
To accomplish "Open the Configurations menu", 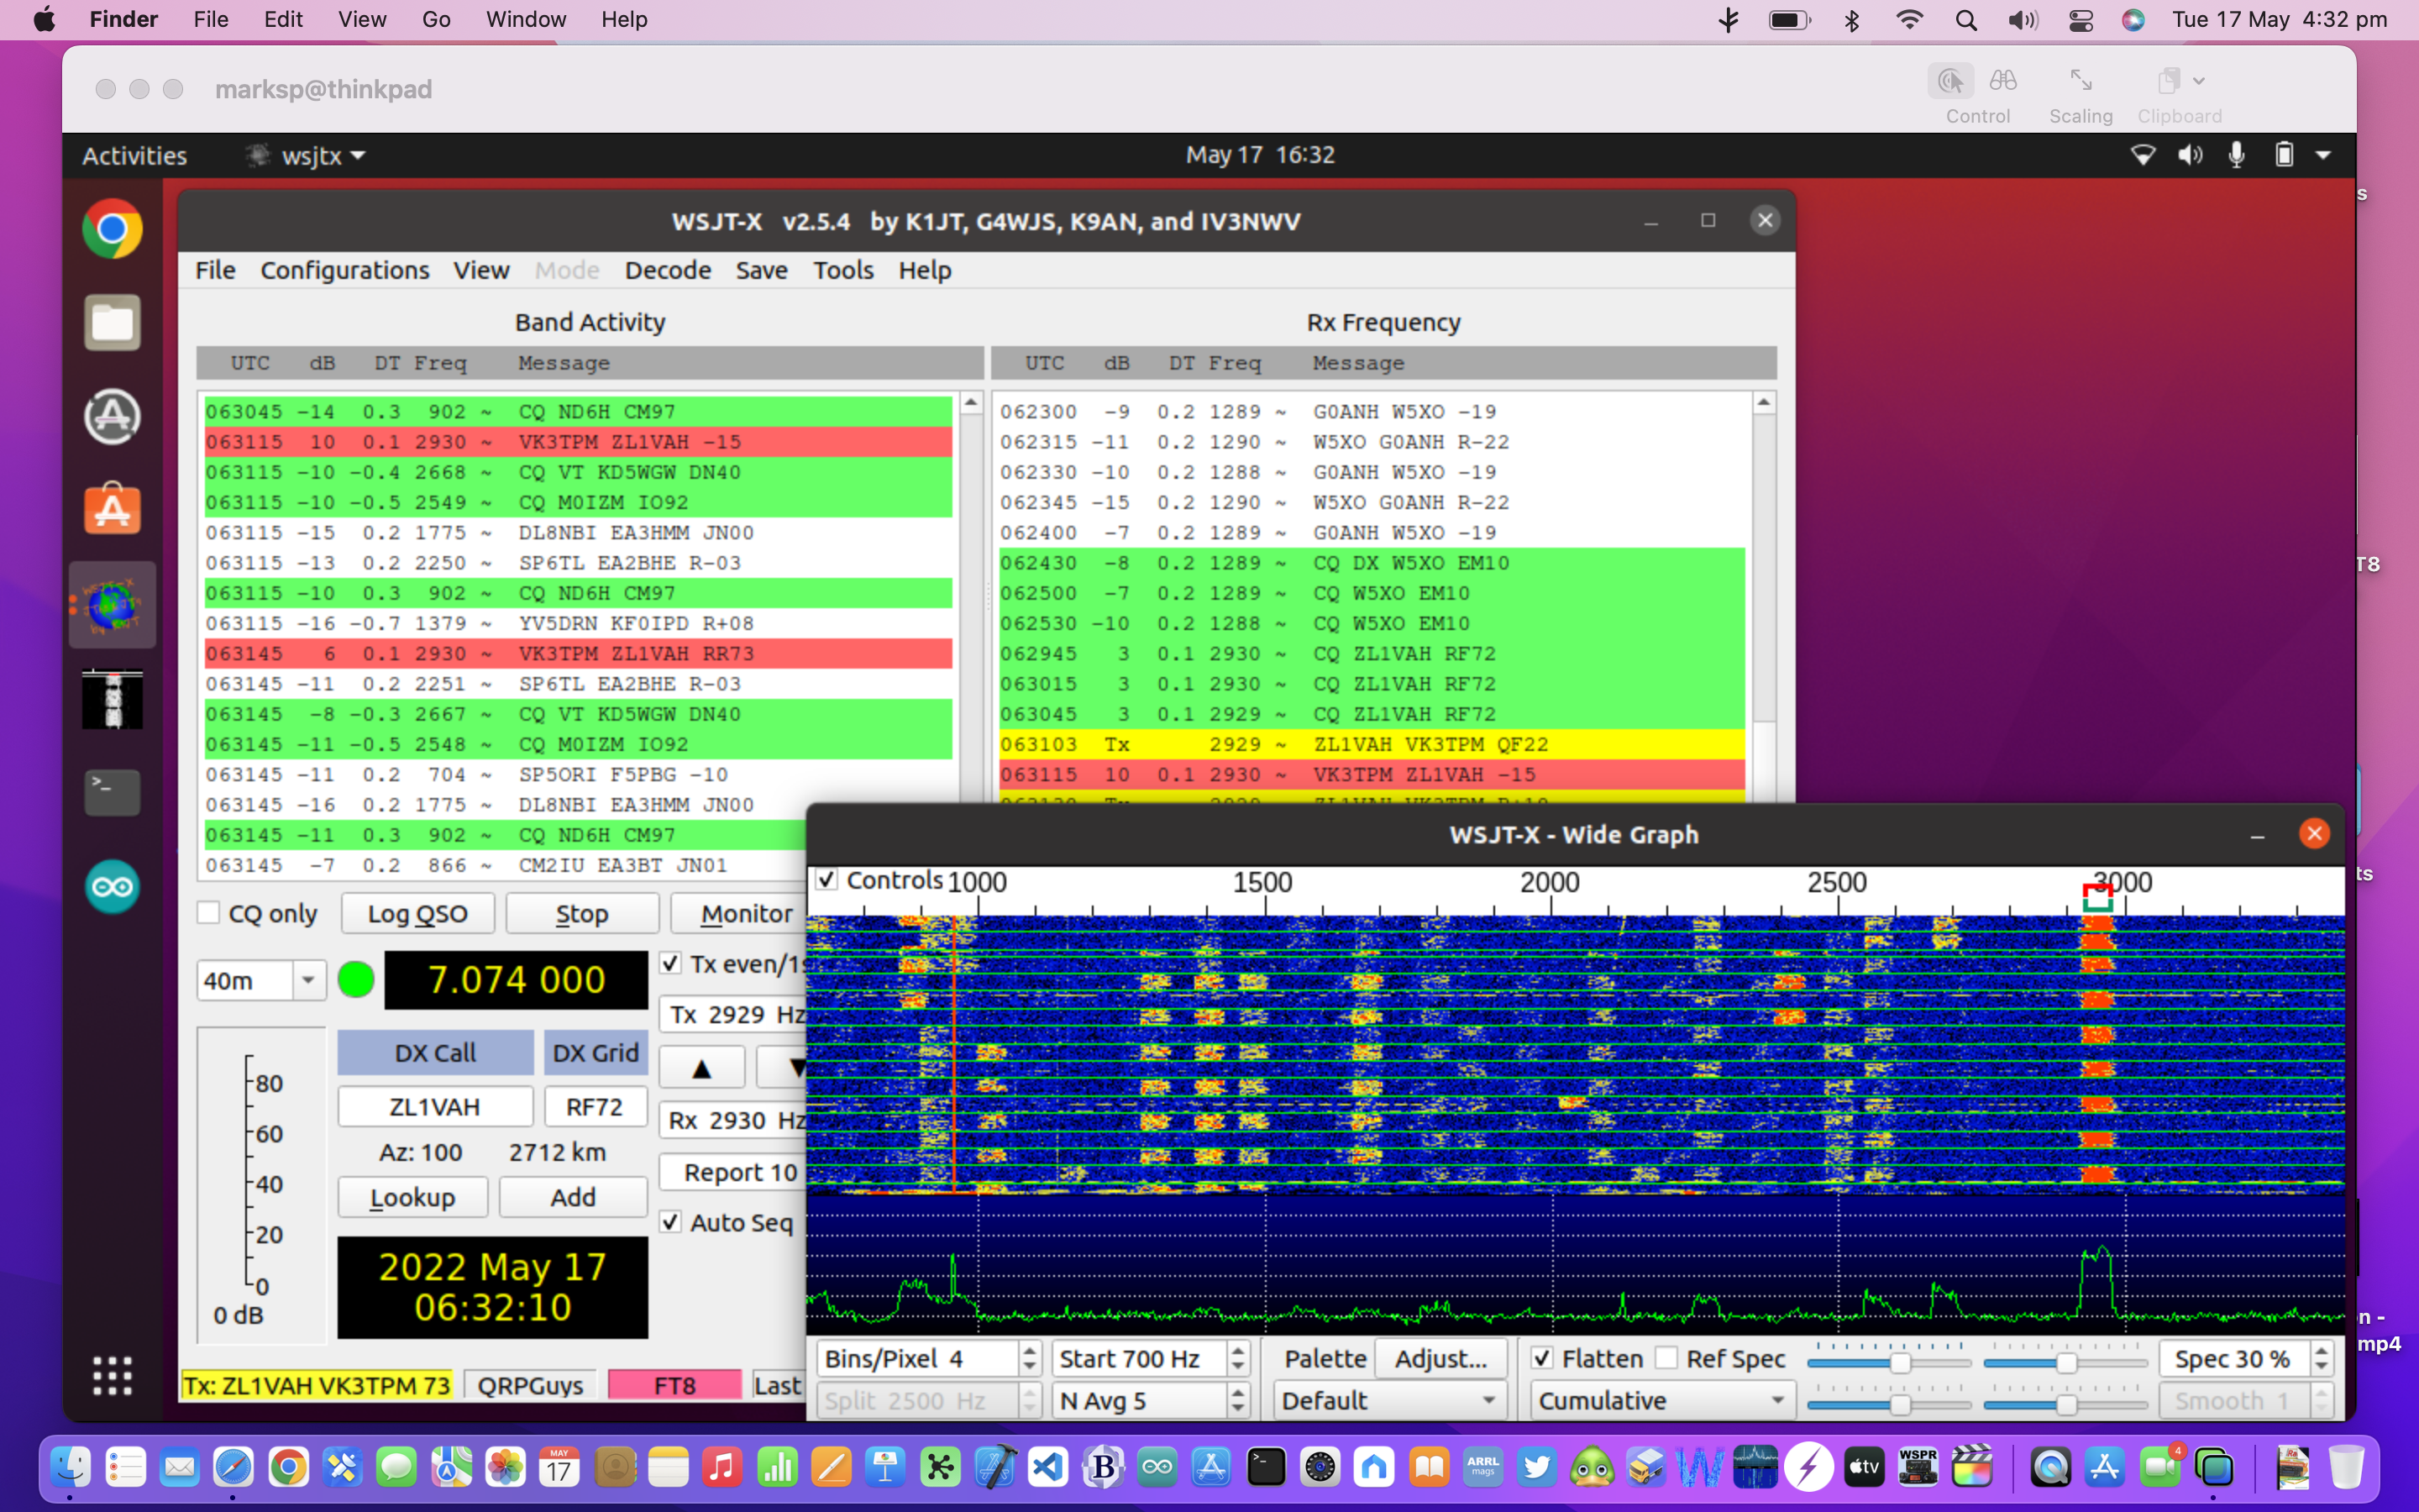I will 345,270.
